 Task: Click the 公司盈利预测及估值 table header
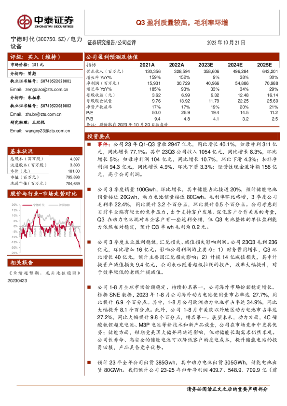click(x=182, y=57)
